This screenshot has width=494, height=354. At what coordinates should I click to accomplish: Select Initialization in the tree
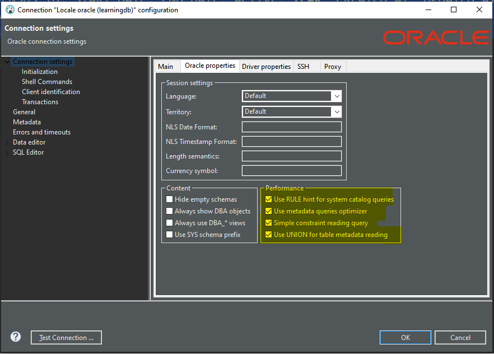40,72
